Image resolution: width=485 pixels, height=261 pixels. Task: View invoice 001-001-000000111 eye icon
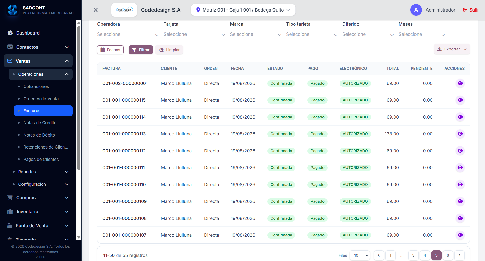[460, 167]
